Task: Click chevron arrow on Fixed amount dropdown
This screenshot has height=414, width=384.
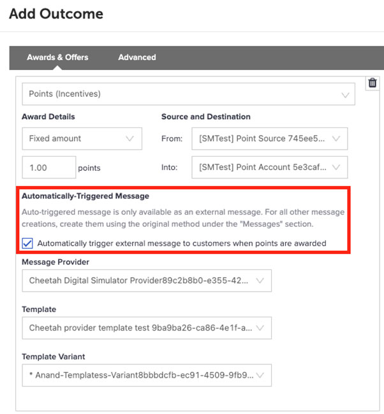Action: (x=130, y=138)
